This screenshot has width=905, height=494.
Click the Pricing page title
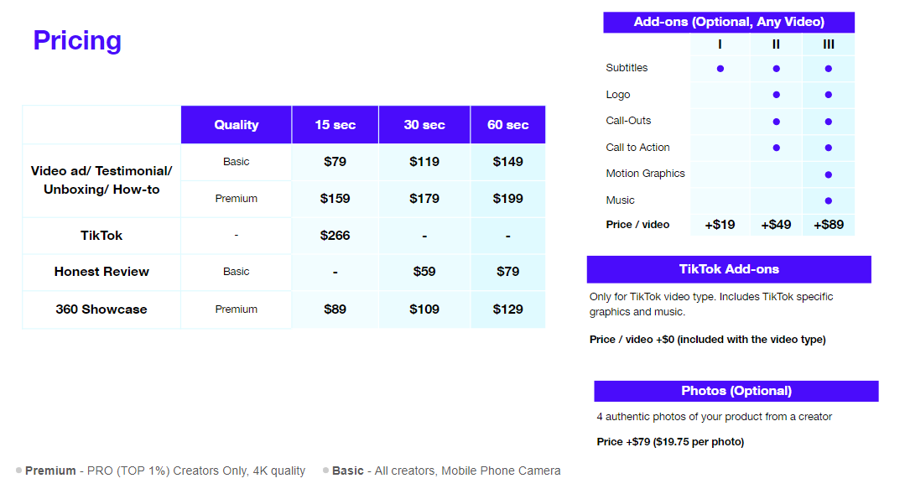[77, 41]
